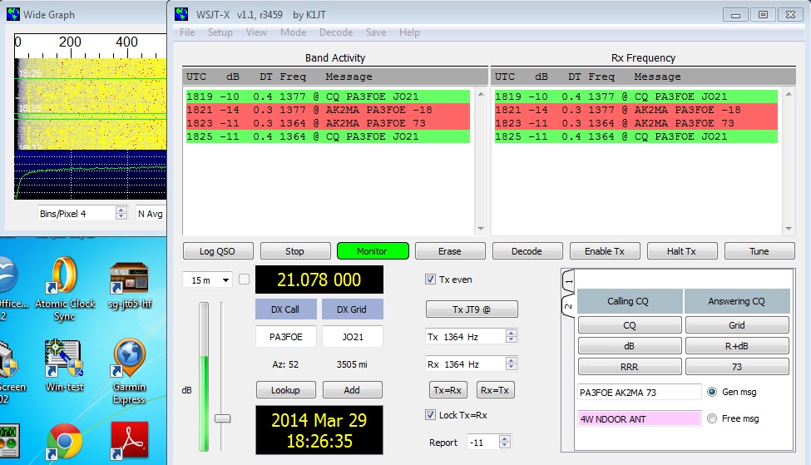Open the Decode menu
The width and height of the screenshot is (811, 465).
coord(336,32)
